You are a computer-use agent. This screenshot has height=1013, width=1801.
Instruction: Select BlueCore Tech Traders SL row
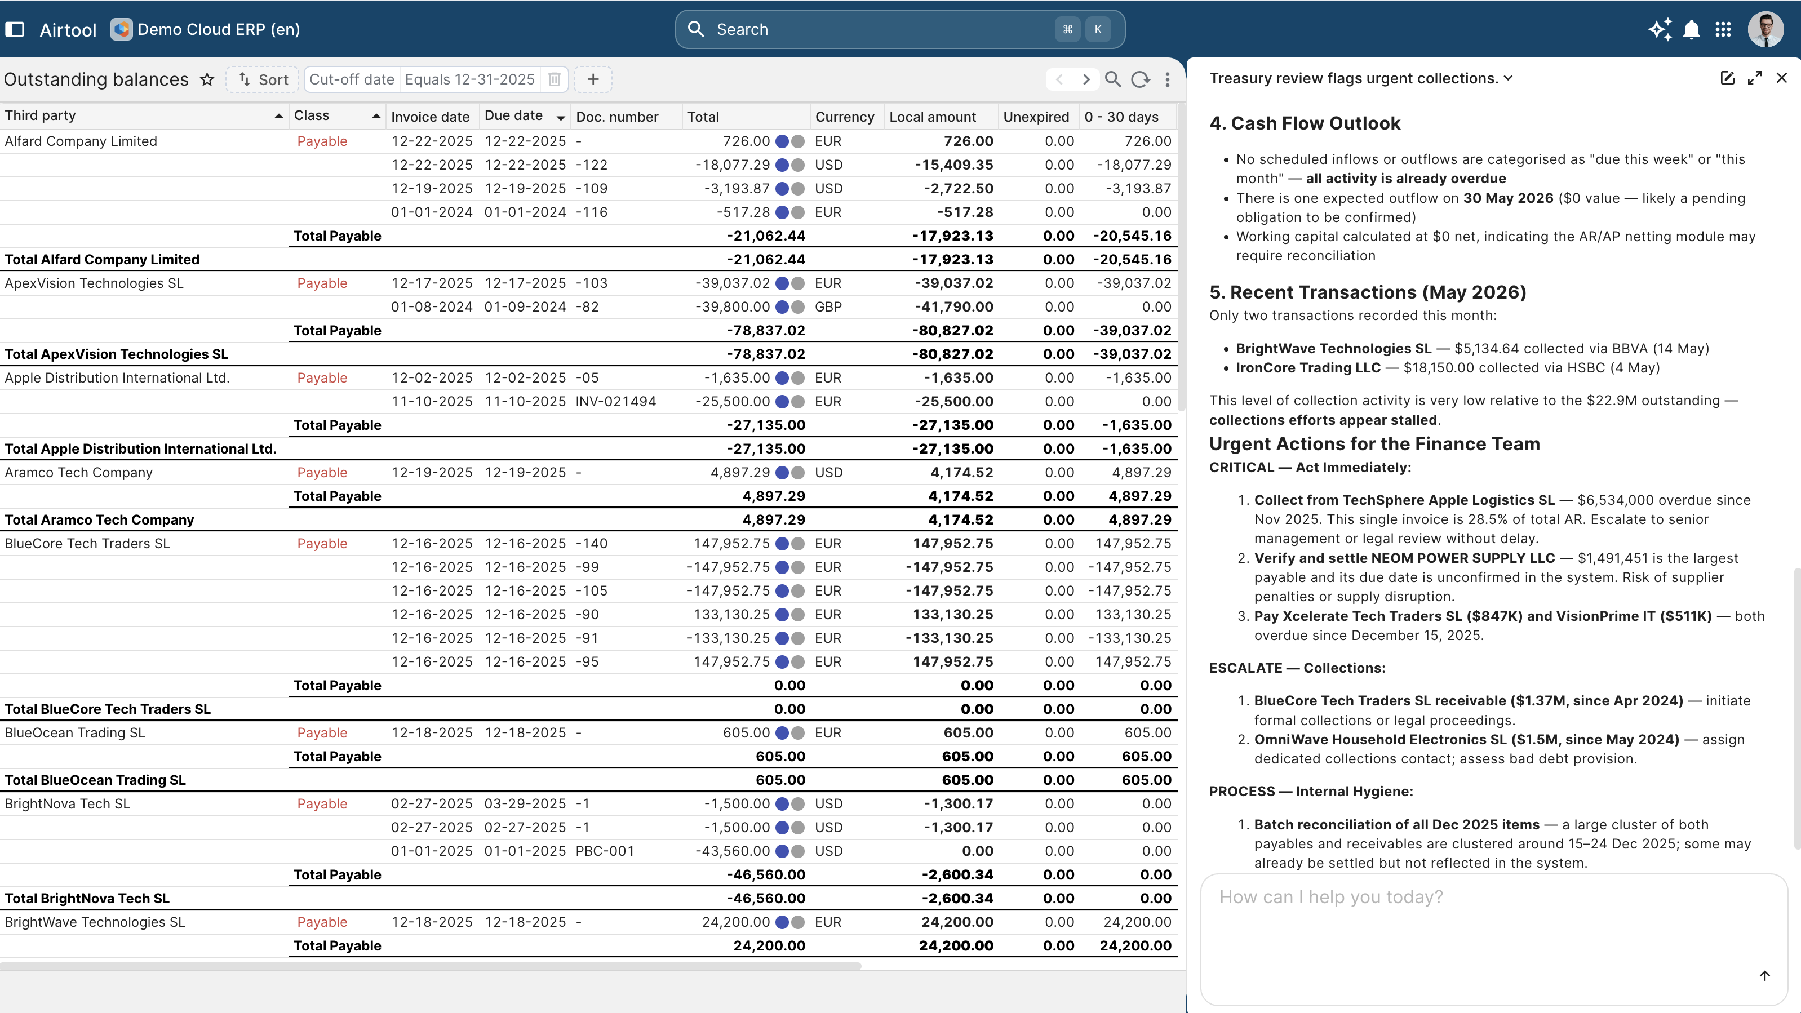(x=589, y=543)
